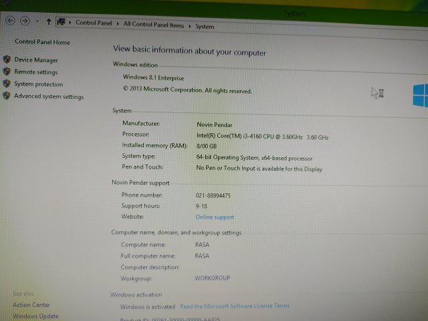Read the Microsoft Software License Terms

tap(235, 306)
